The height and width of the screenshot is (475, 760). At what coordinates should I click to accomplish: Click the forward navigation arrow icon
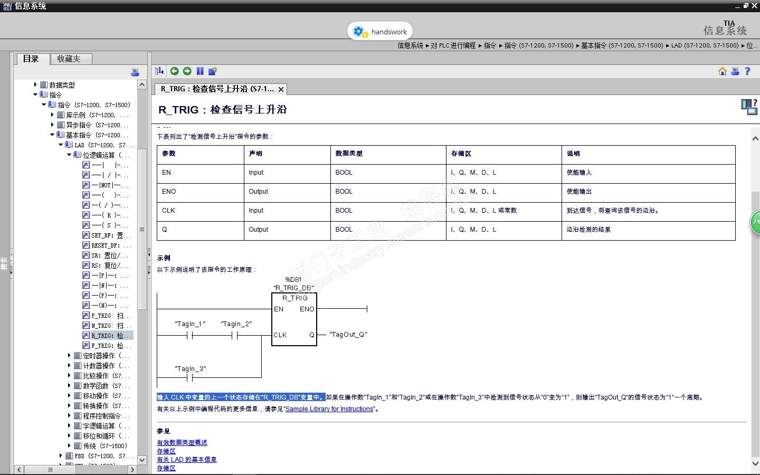[187, 71]
